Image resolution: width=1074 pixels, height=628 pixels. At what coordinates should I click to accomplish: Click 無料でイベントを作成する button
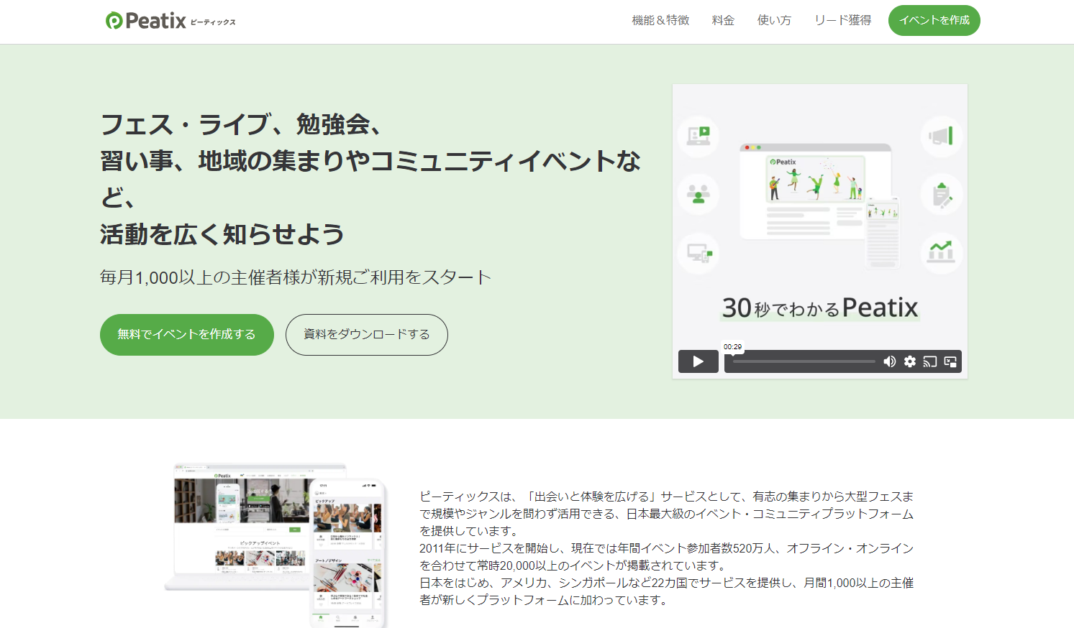[187, 334]
